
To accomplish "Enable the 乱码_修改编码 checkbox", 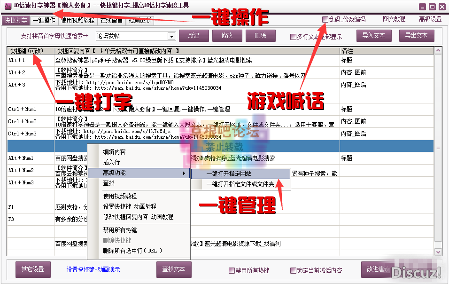I will click(325, 19).
